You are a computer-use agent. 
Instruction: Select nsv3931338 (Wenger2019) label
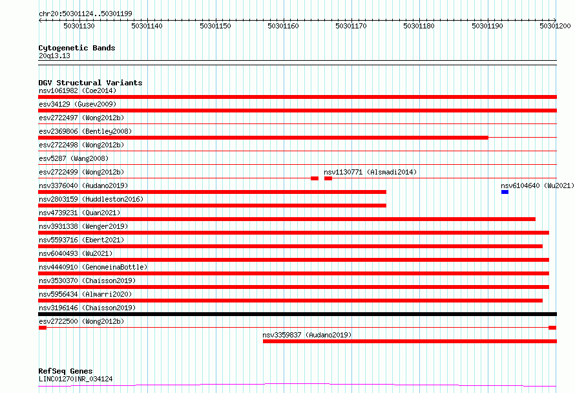click(x=83, y=226)
